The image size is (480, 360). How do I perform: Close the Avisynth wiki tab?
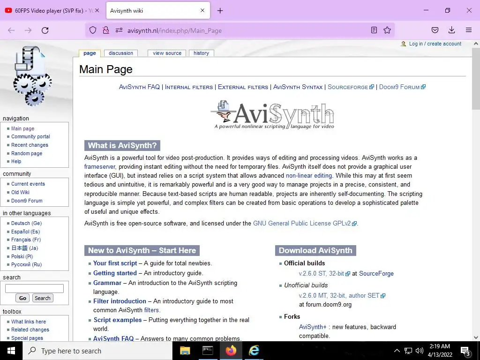pos(202,10)
